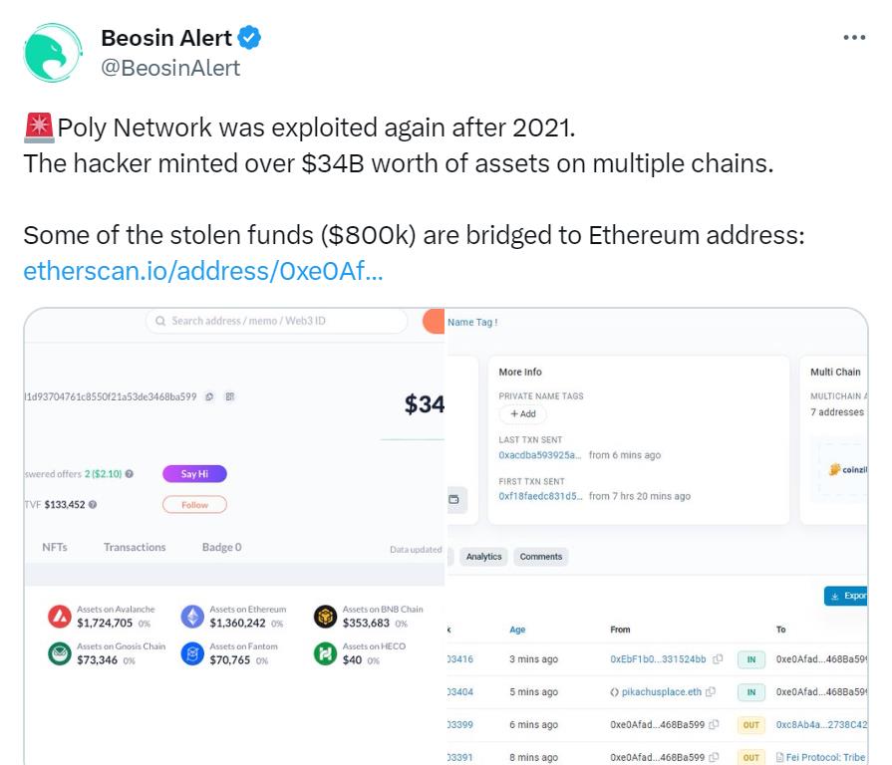Open the pikachusplace.eth address link
This screenshot has height=765, width=892.
(x=662, y=691)
